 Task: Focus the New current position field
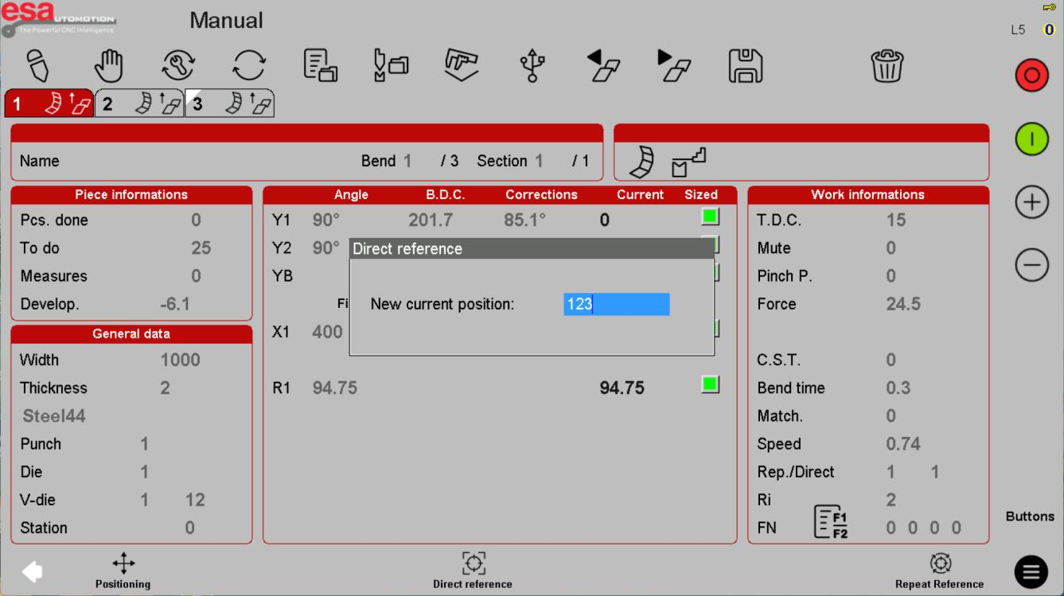point(617,304)
